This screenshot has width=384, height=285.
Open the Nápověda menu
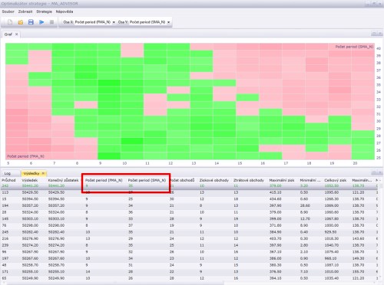click(65, 11)
